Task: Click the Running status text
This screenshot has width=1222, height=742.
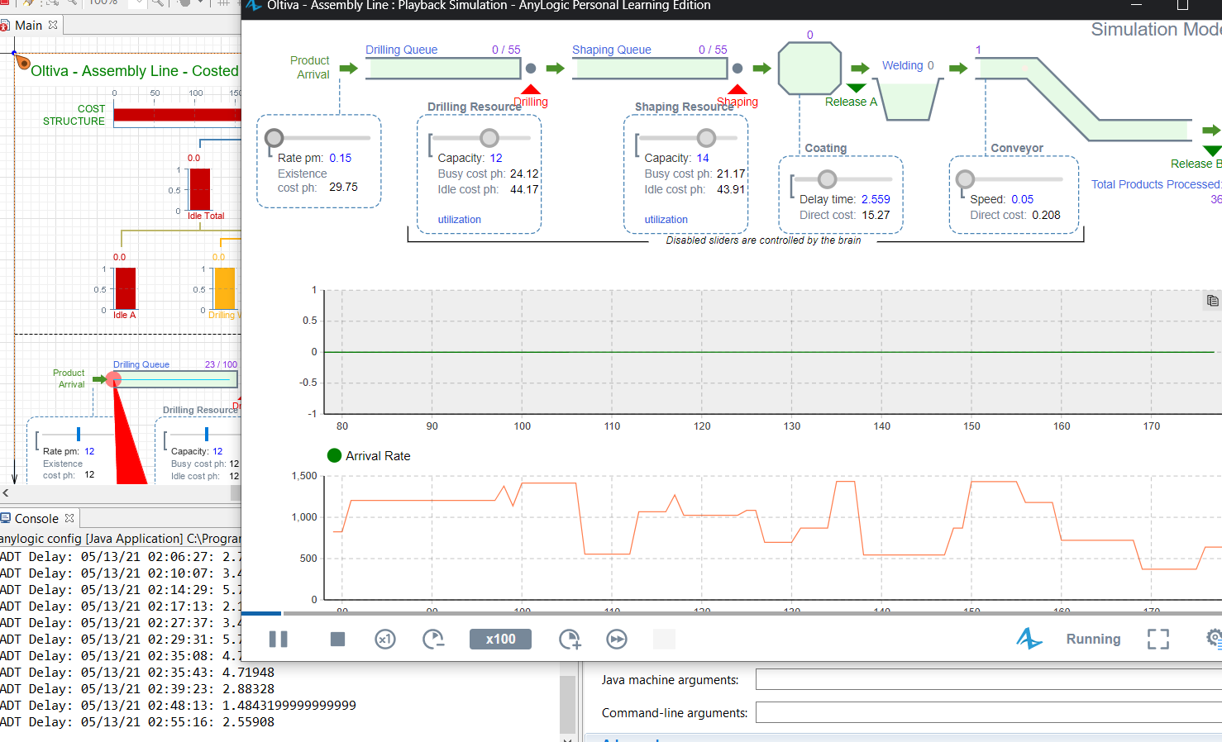Action: point(1093,639)
